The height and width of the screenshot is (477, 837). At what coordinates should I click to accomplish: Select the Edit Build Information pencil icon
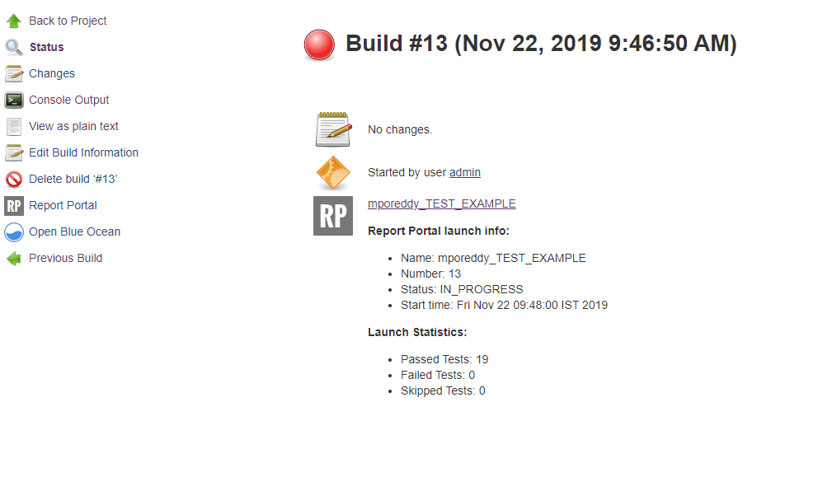pos(13,152)
